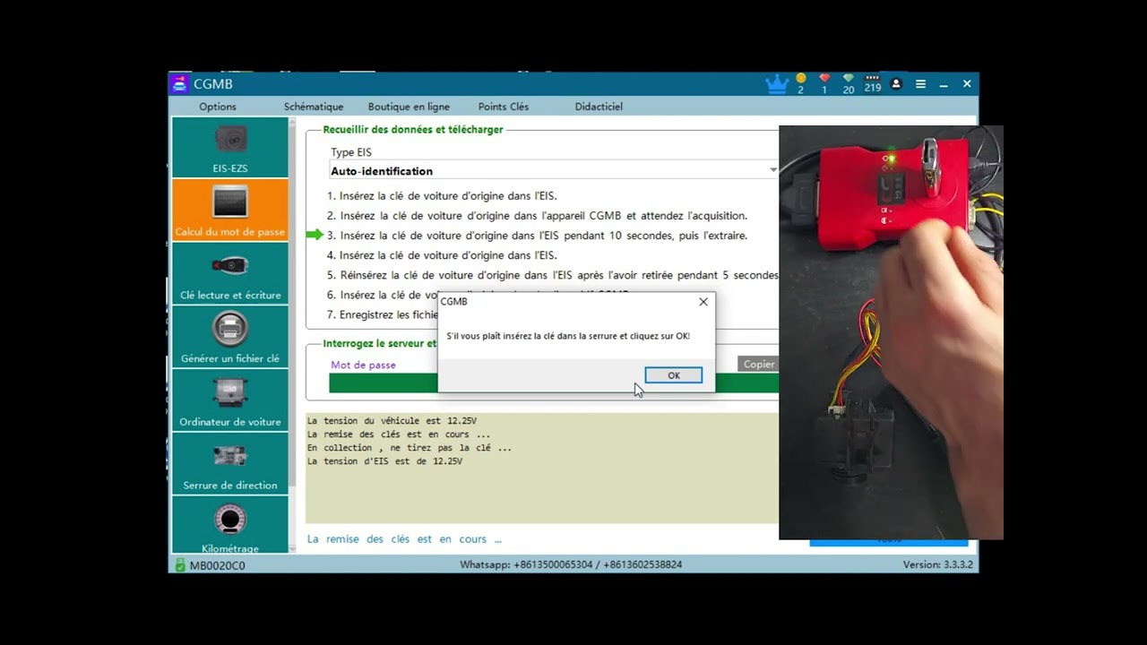This screenshot has width=1147, height=645.
Task: Click the 219 points counter icon
Action: tap(873, 83)
